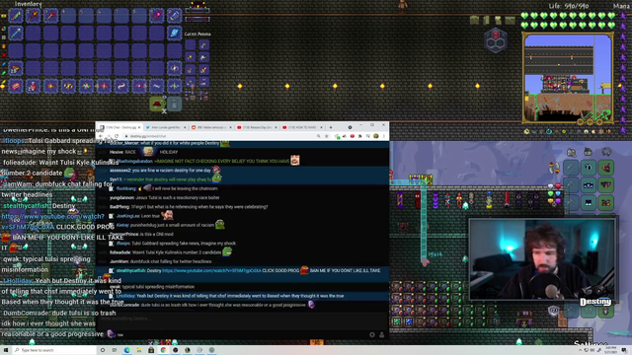Image resolution: width=632 pixels, height=355 pixels.
Task: Select the red hamaxe in hotbar slot 3
Action: [50, 16]
